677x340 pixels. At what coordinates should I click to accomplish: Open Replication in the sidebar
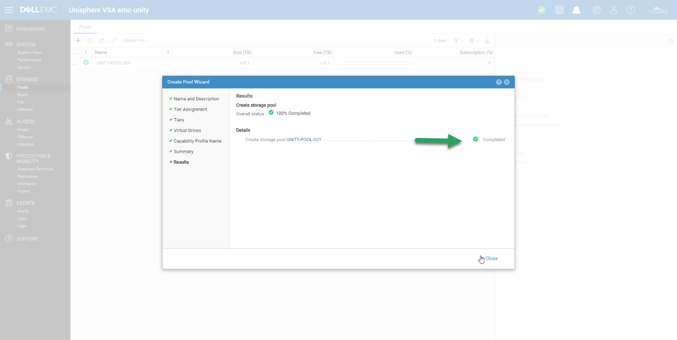point(28,176)
